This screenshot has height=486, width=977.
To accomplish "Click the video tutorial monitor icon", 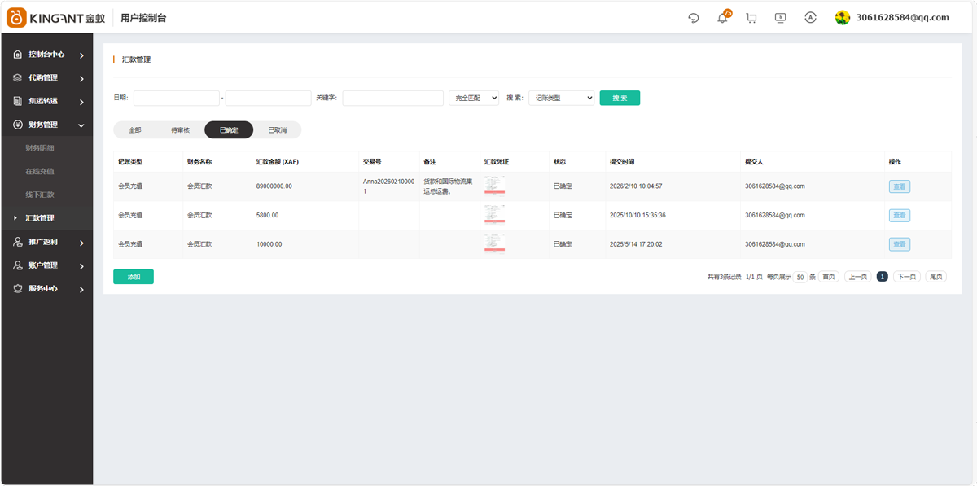I will point(780,18).
